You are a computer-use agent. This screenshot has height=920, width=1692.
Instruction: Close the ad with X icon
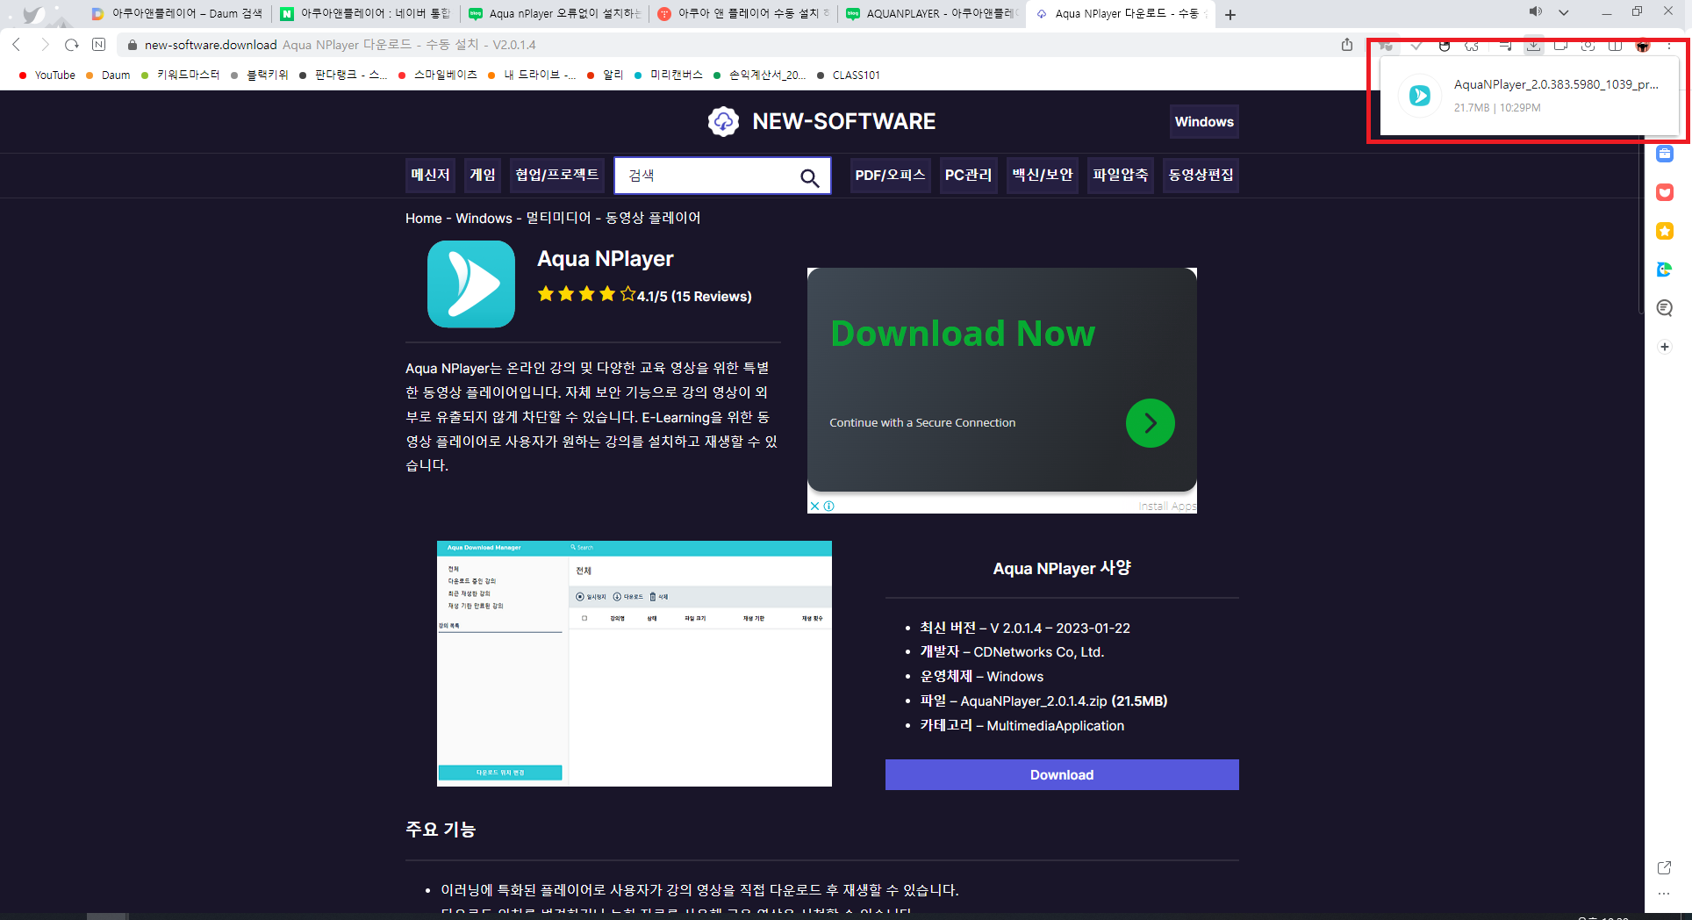(814, 506)
